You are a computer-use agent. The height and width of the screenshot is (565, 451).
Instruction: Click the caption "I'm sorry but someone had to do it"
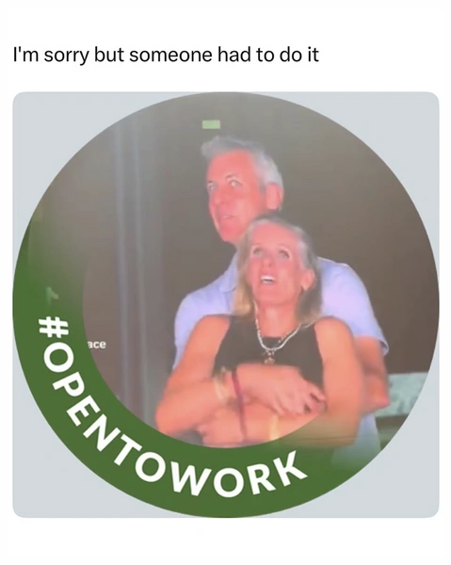(166, 56)
